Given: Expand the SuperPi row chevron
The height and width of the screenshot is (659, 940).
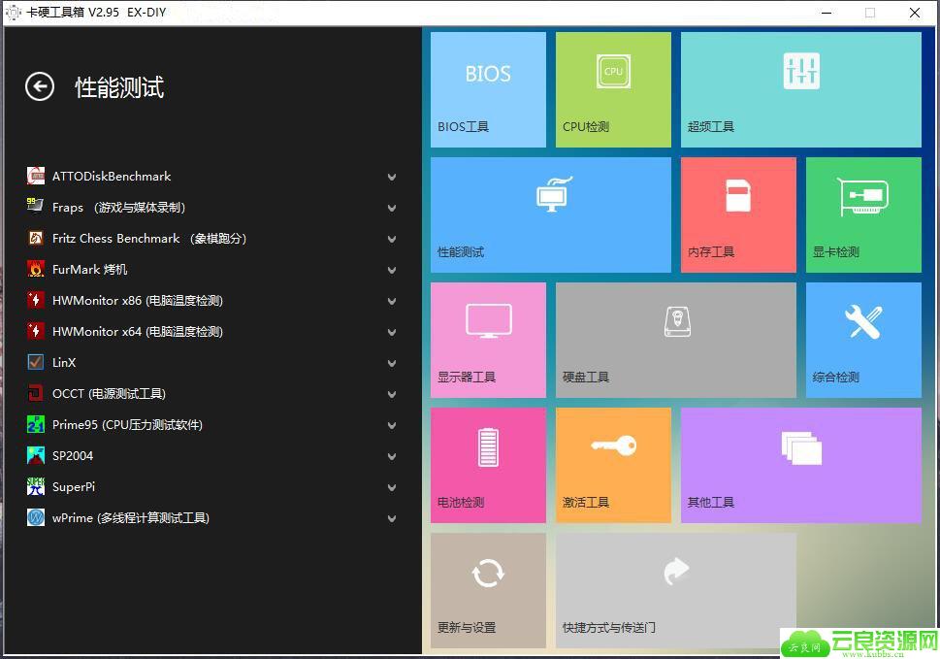Looking at the screenshot, I should (392, 487).
